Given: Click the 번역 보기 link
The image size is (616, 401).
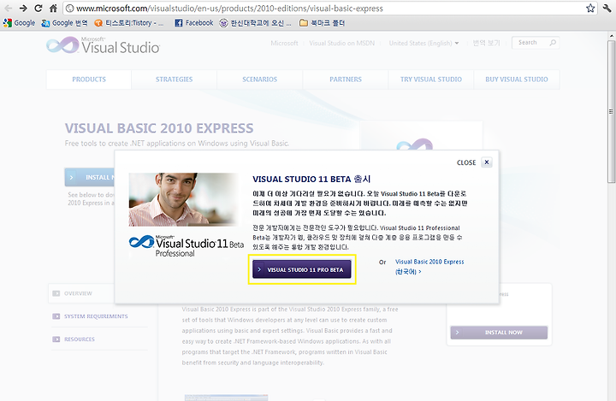Looking at the screenshot, I should [486, 44].
